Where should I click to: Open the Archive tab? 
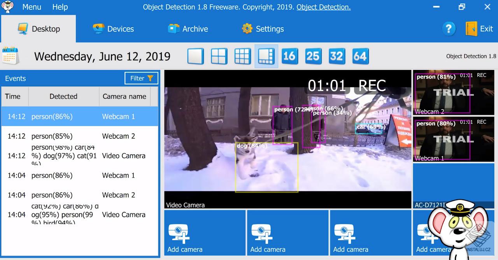coord(188,28)
